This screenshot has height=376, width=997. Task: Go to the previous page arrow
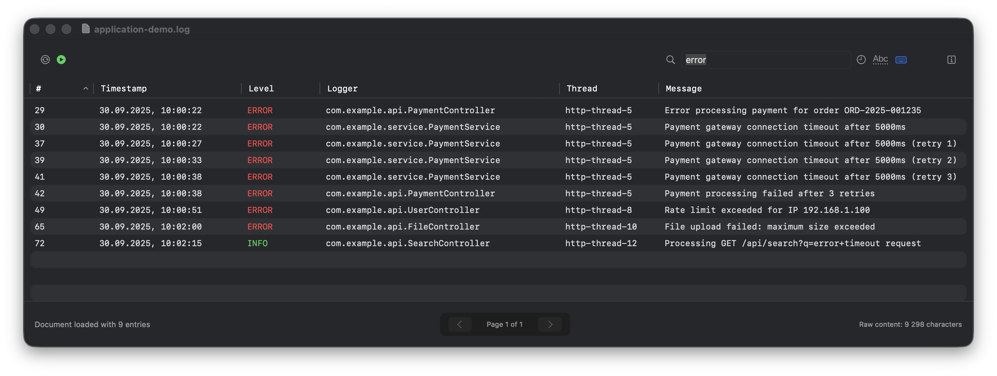459,324
